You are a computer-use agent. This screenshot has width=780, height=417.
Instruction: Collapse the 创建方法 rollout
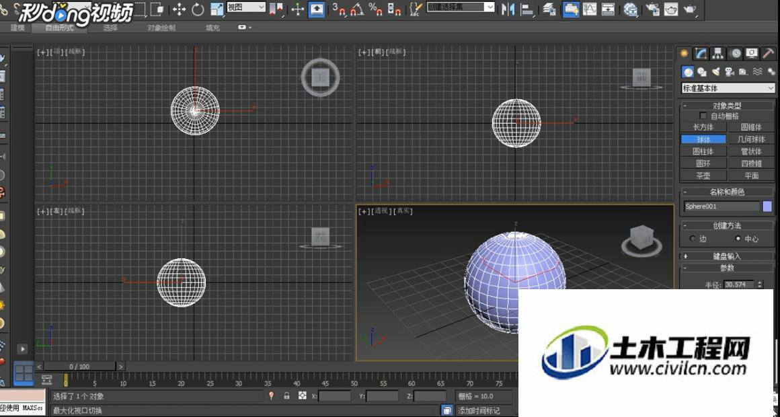[728, 225]
